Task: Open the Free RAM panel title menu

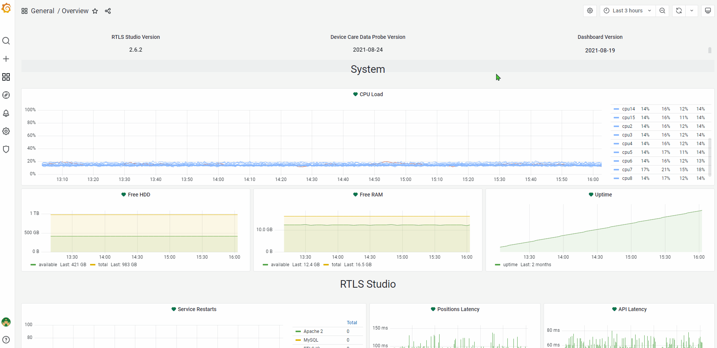Action: click(x=371, y=195)
